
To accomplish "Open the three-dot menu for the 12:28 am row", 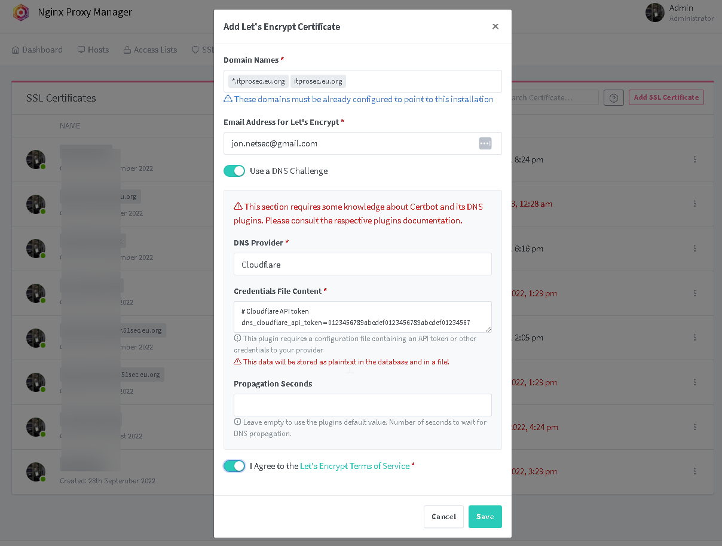I will click(x=695, y=204).
